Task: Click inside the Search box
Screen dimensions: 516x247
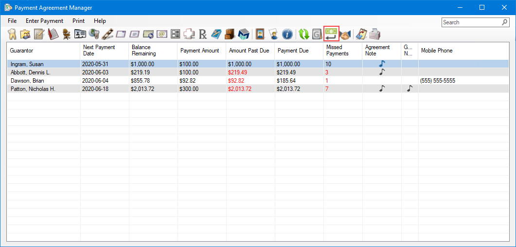Action: (471, 22)
